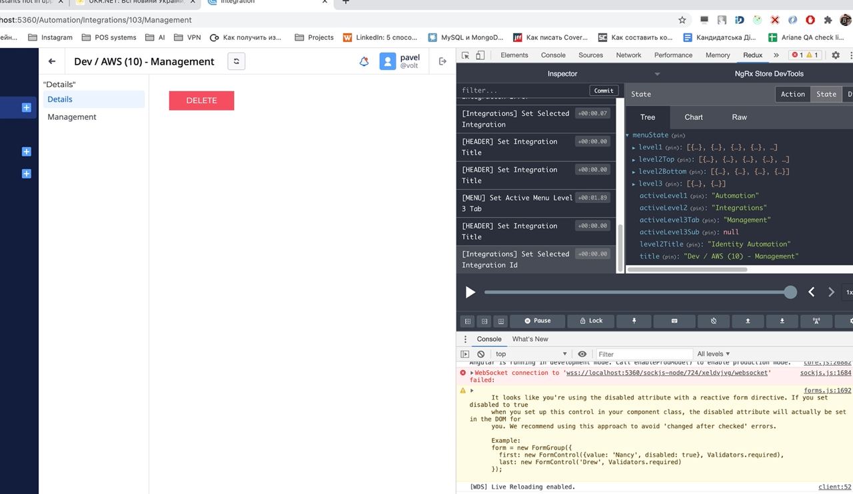Screen dimensions: 853x494
Task: Collapse the menuState tree node
Action: [628, 135]
